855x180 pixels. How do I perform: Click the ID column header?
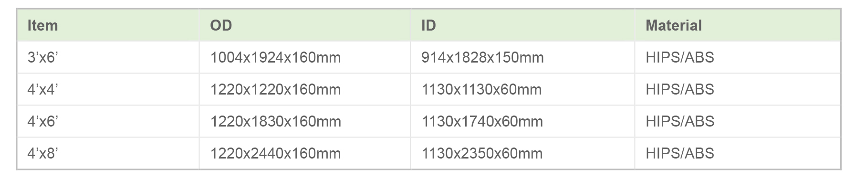point(428,25)
